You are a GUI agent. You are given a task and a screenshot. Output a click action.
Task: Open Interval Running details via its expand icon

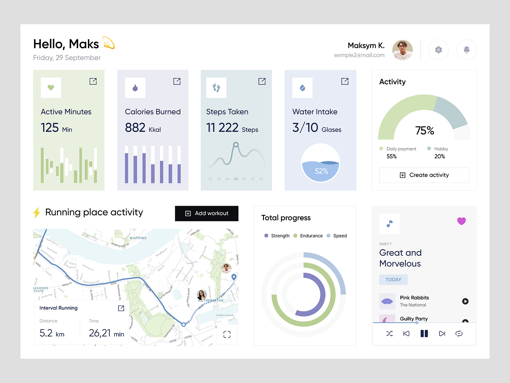tap(120, 308)
